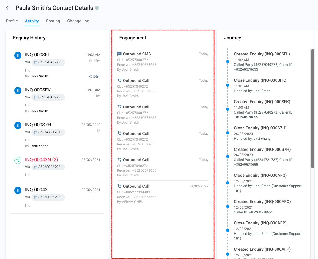Click the Journey panel heading

tap(232, 38)
